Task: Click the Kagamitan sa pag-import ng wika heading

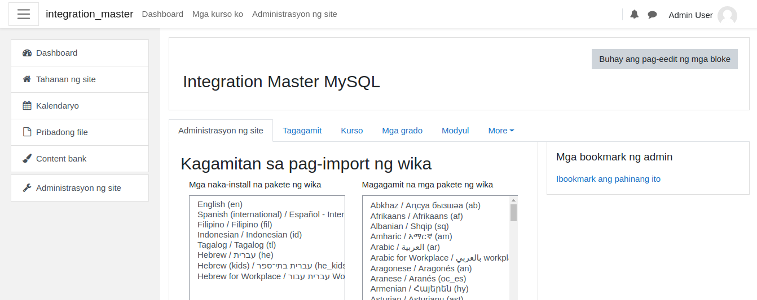Action: click(x=306, y=164)
